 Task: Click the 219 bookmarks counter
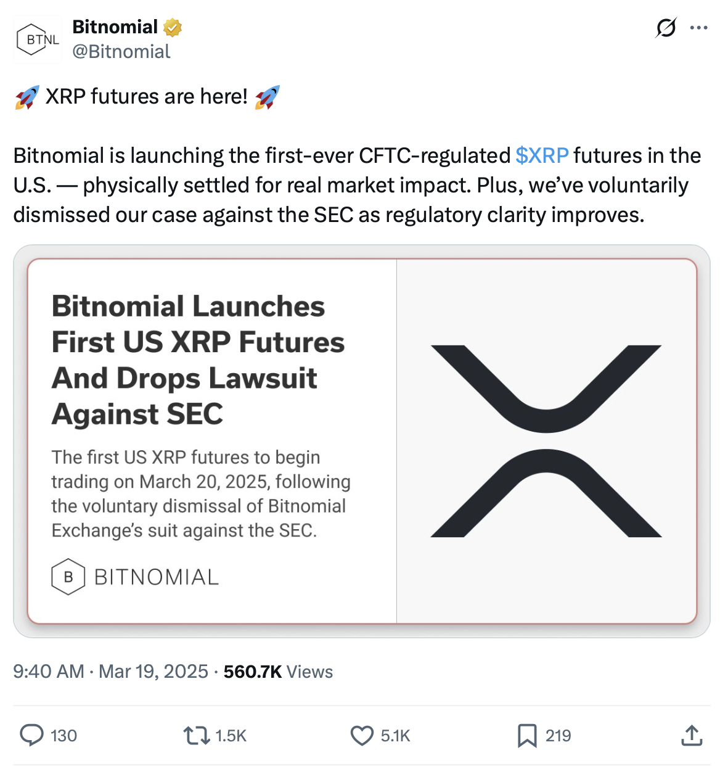pos(556,735)
